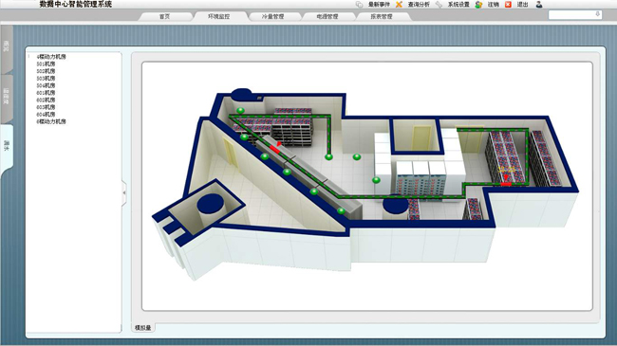Open the dropdown arrow in the top-right search box
617x346 pixels.
(597, 14)
